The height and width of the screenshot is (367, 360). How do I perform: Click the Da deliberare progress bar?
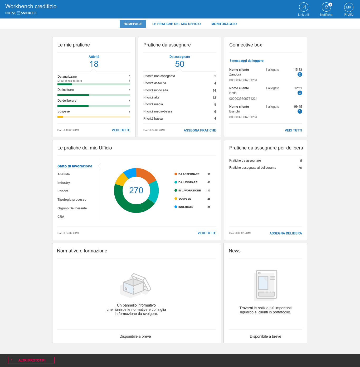tap(94, 106)
